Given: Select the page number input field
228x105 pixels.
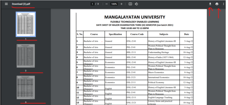Looking at the screenshot, I should pyautogui.click(x=92, y=4).
